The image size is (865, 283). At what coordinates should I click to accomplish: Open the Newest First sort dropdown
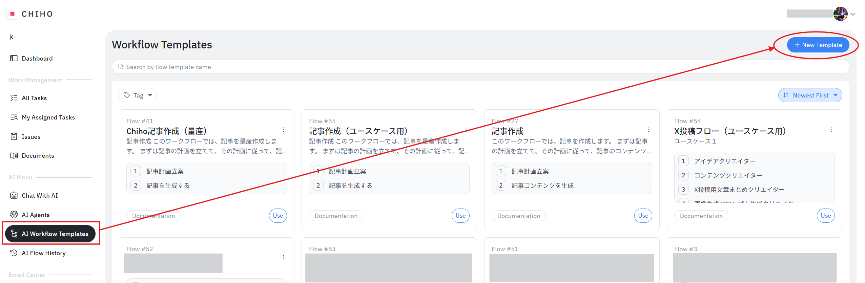[x=810, y=95]
